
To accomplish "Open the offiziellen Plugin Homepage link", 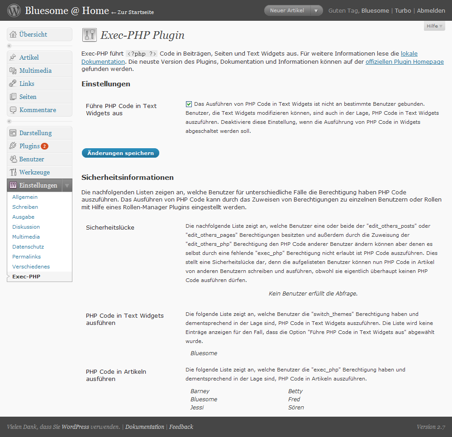I will click(404, 62).
